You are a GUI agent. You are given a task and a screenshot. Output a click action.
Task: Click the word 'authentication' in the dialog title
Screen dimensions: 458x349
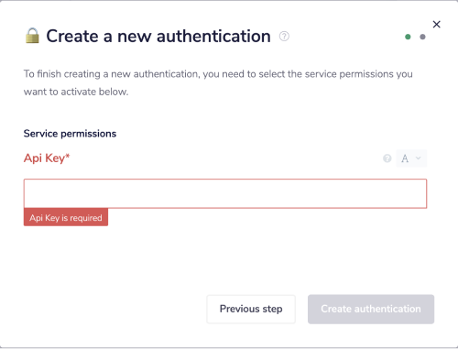pyautogui.click(x=213, y=37)
